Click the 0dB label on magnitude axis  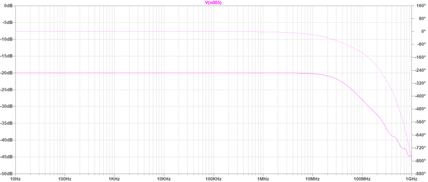8,6
